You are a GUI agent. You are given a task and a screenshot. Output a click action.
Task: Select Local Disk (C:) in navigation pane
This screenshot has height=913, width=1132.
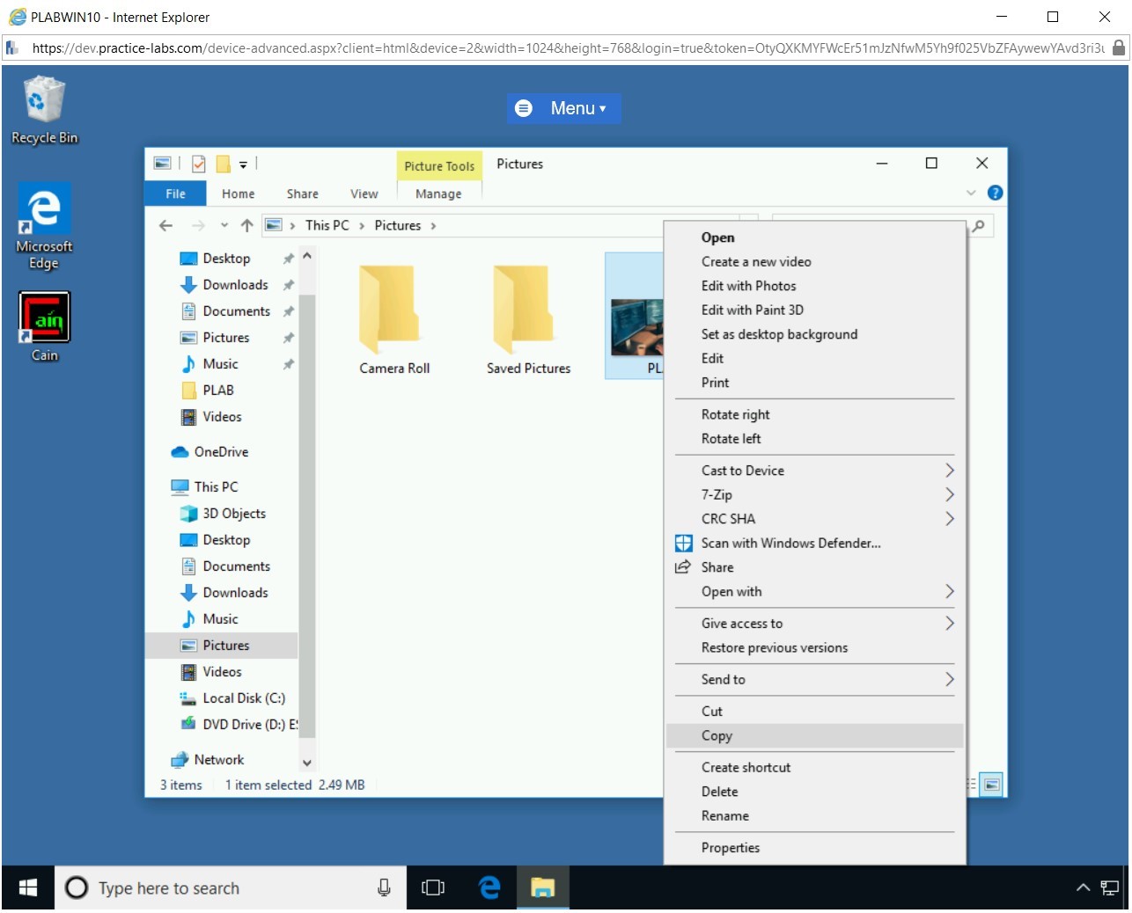tap(243, 698)
